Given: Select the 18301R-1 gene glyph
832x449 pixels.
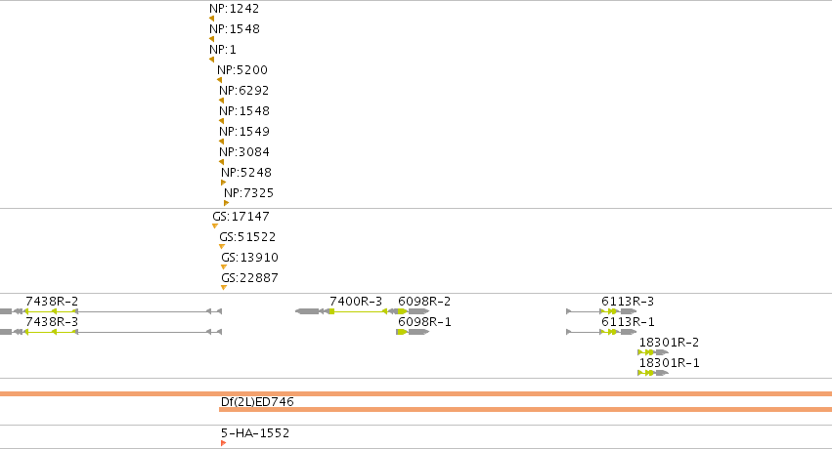Looking at the screenshot, I should (x=653, y=373).
